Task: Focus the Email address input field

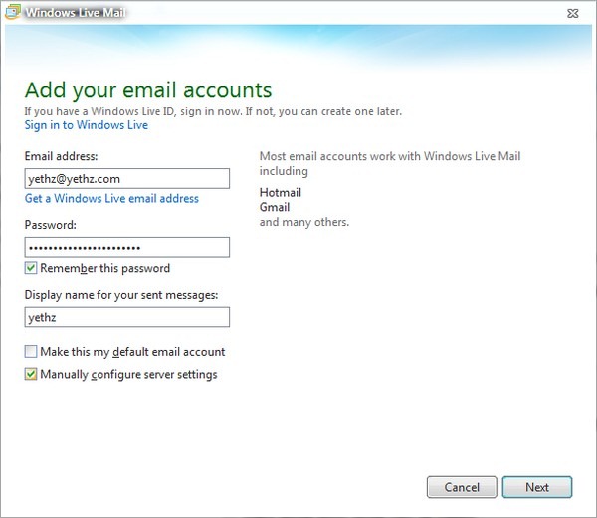Action: 127,179
